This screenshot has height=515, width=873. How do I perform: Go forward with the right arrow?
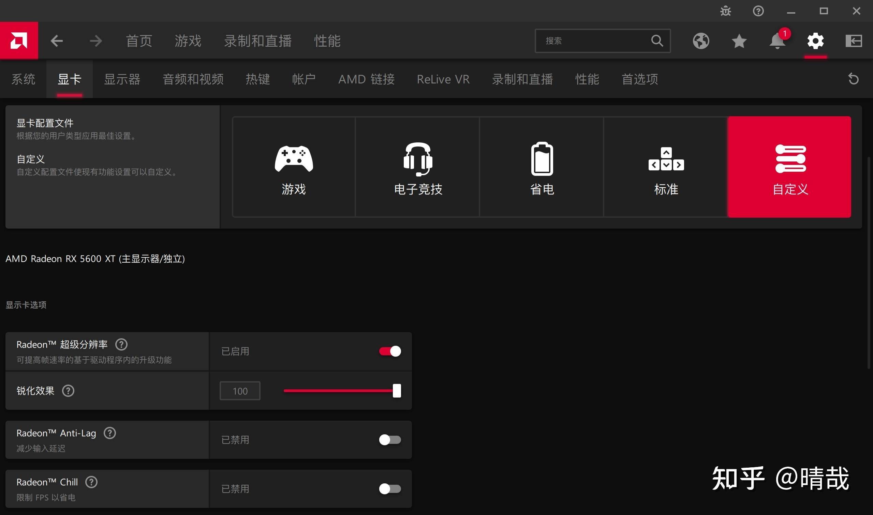(95, 41)
